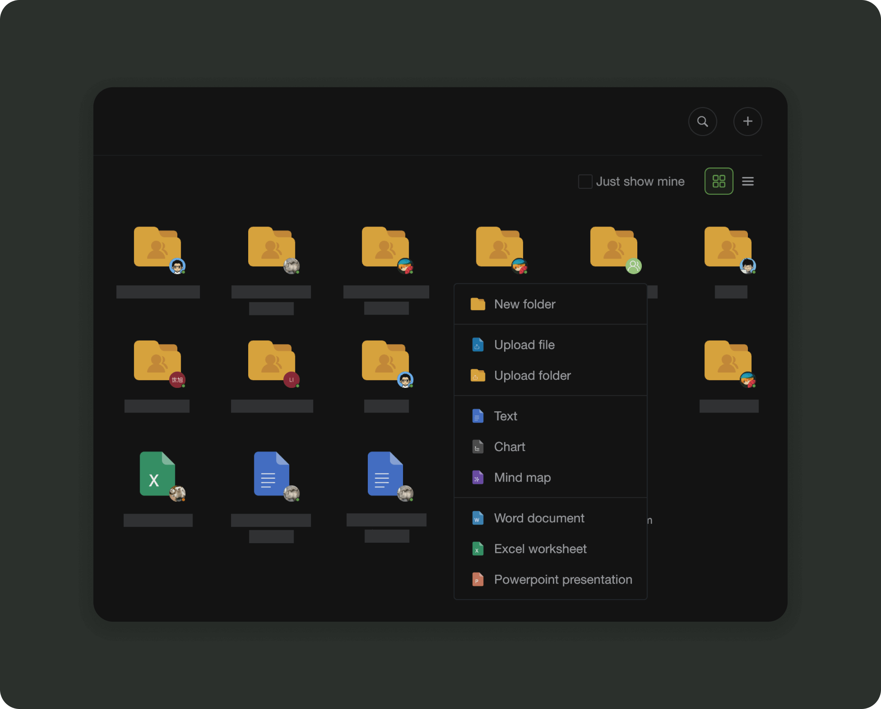
Task: Create a new Chart
Action: (x=509, y=447)
